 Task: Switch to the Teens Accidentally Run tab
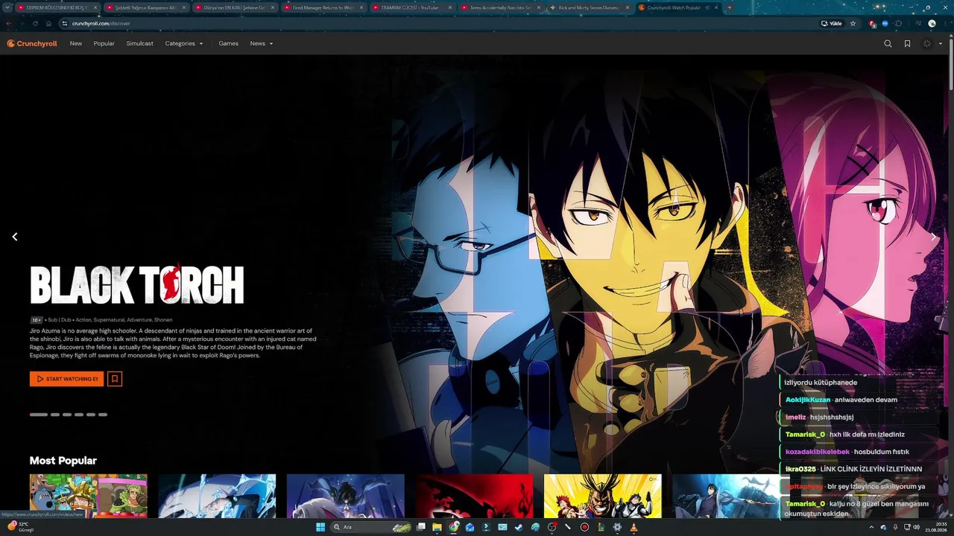[501, 7]
